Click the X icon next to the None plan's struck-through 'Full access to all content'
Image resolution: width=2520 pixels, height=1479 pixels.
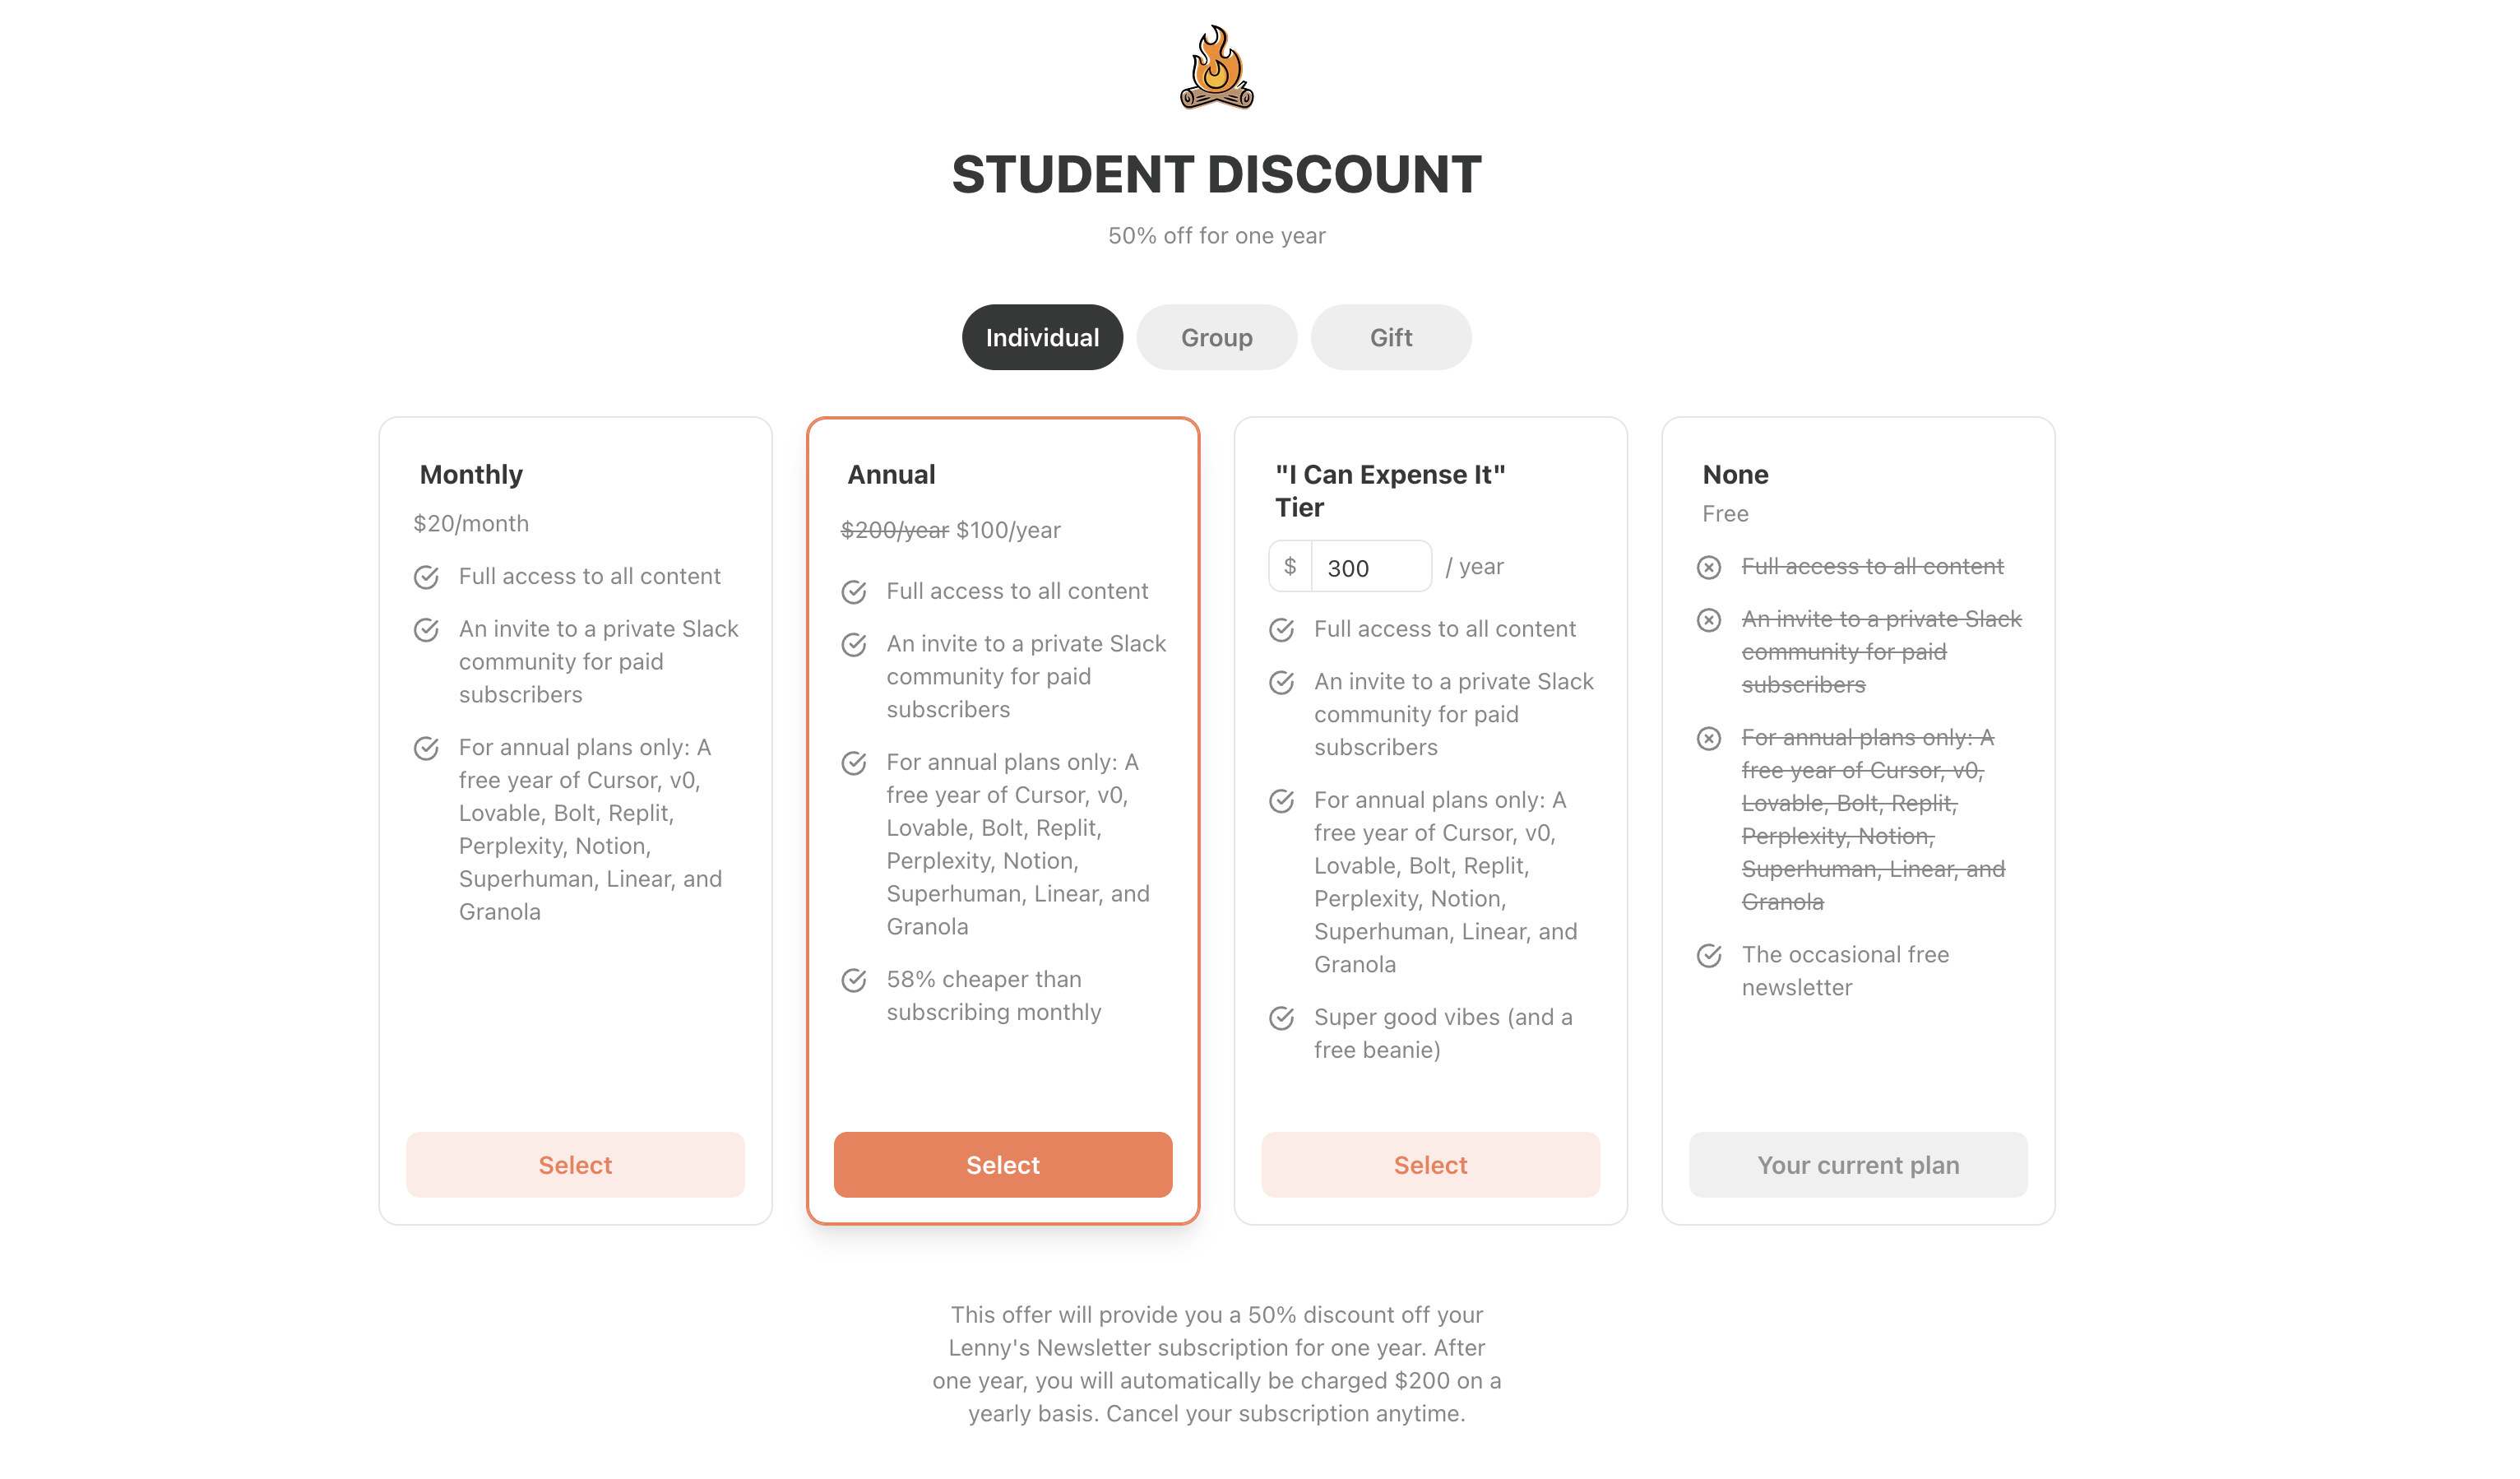(1709, 567)
